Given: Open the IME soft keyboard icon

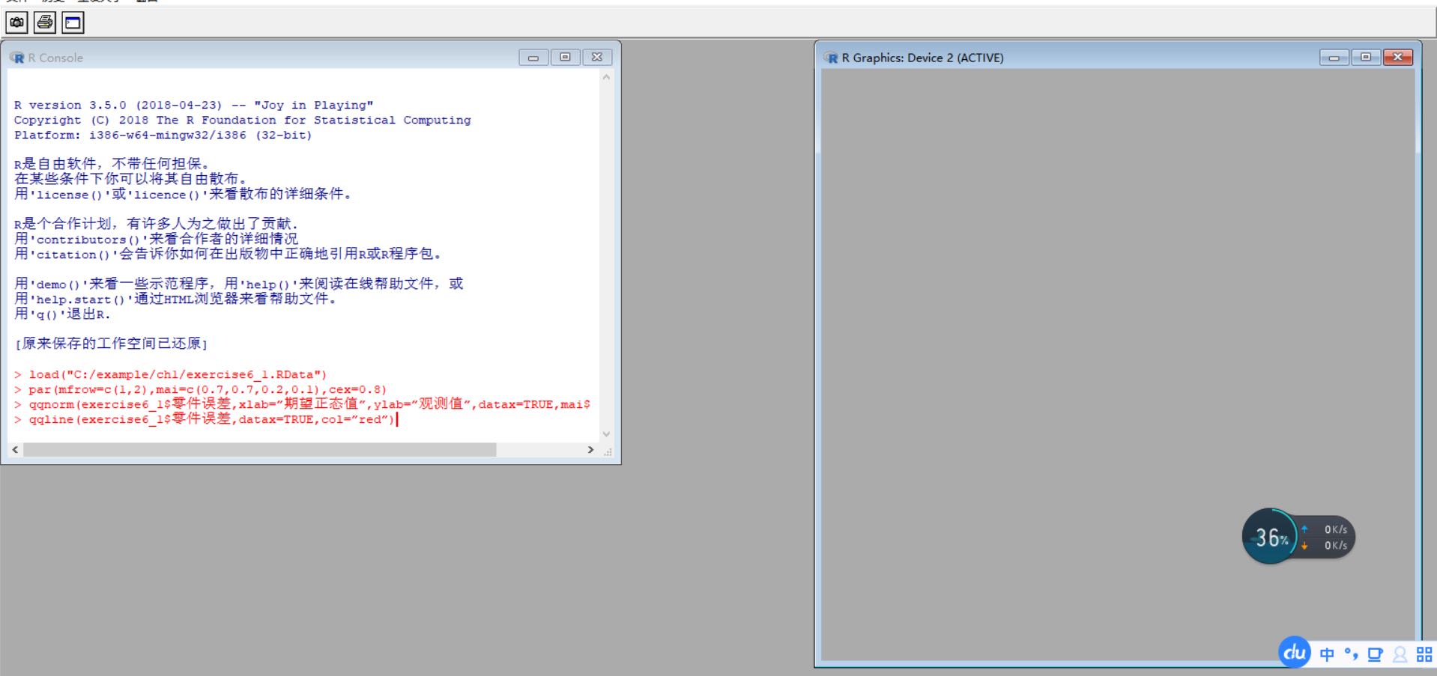Looking at the screenshot, I should pos(1375,655).
